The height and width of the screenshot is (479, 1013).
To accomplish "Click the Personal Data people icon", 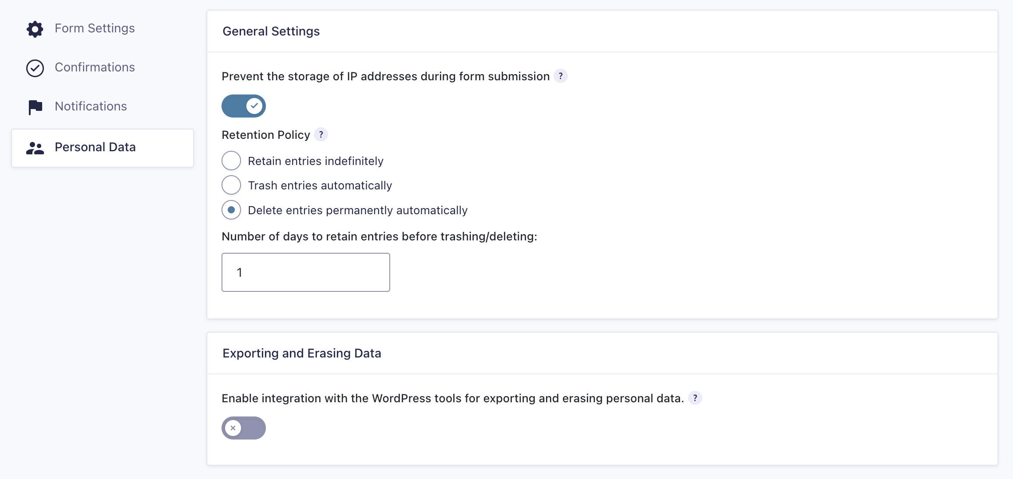I will point(35,148).
